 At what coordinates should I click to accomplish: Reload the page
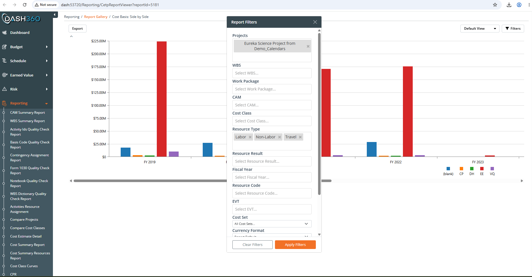(25, 5)
